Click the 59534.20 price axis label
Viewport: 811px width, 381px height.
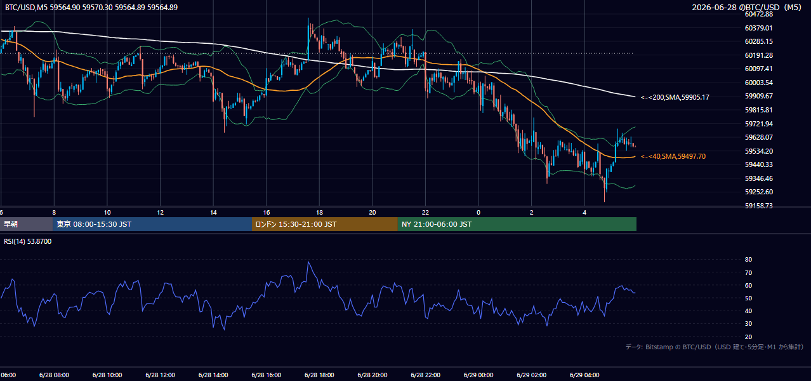coord(758,151)
